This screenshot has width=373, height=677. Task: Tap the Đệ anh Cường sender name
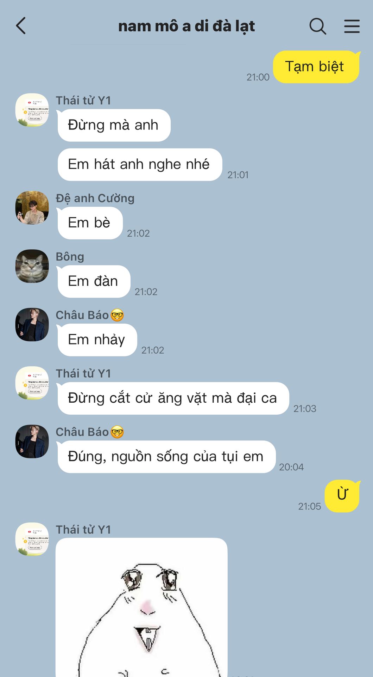click(95, 198)
